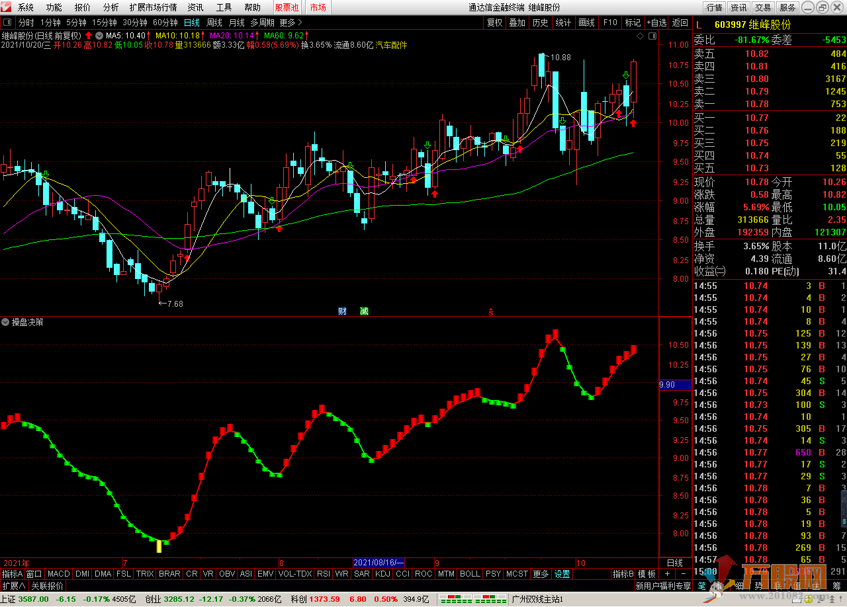This screenshot has height=607, width=847.
Task: Select the 60分钟 period
Action: [165, 22]
